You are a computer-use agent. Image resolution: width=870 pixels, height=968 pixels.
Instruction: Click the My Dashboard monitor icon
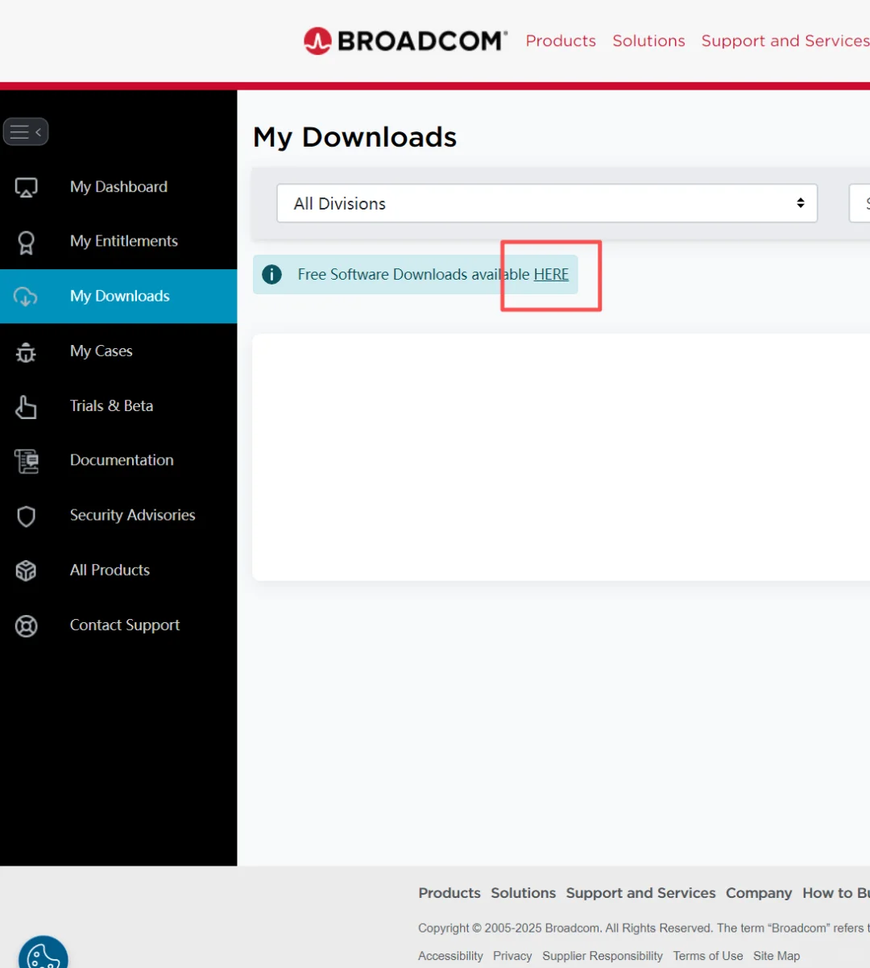click(x=26, y=187)
